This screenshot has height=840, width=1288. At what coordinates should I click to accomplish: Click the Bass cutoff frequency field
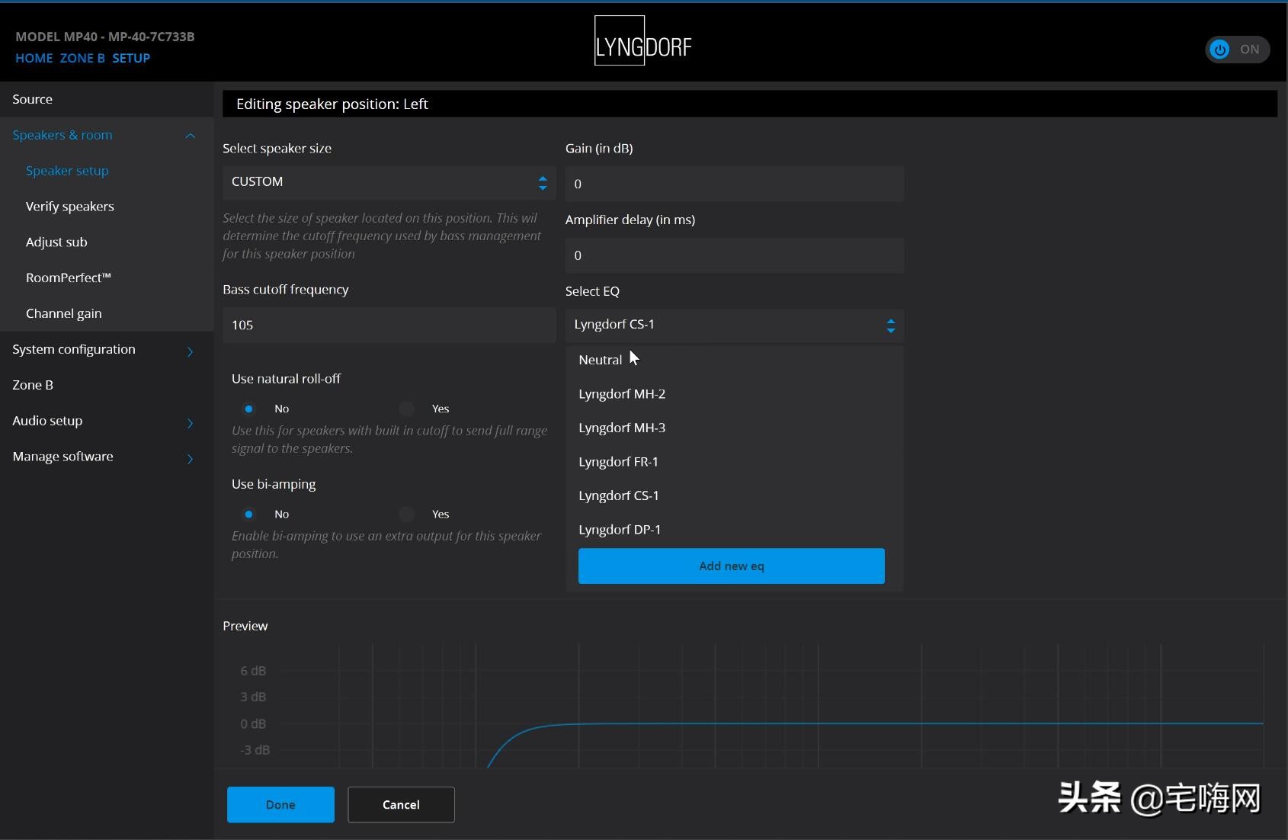point(388,325)
